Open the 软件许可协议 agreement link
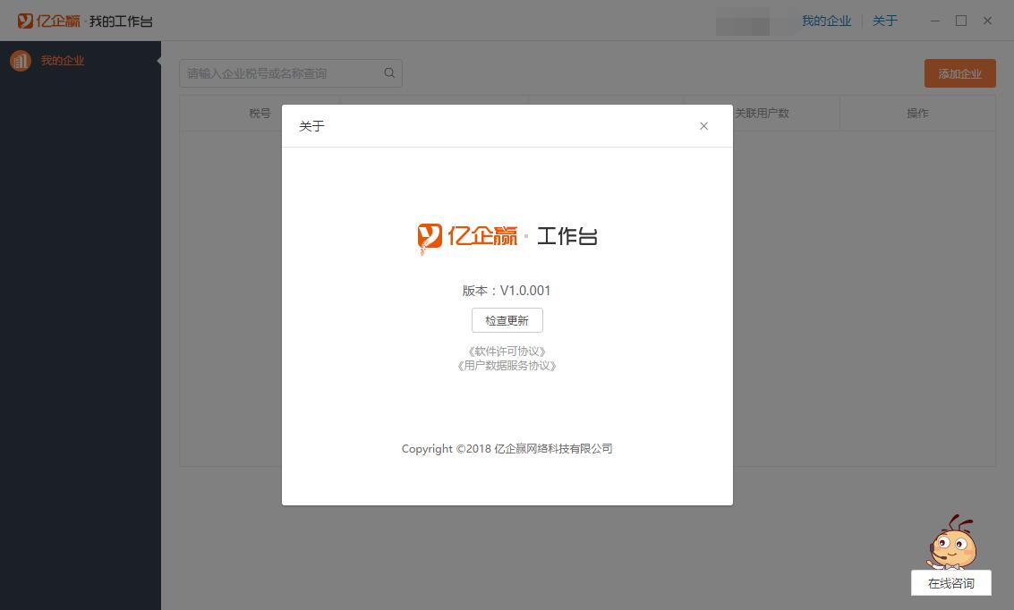This screenshot has height=610, width=1014. coord(507,351)
